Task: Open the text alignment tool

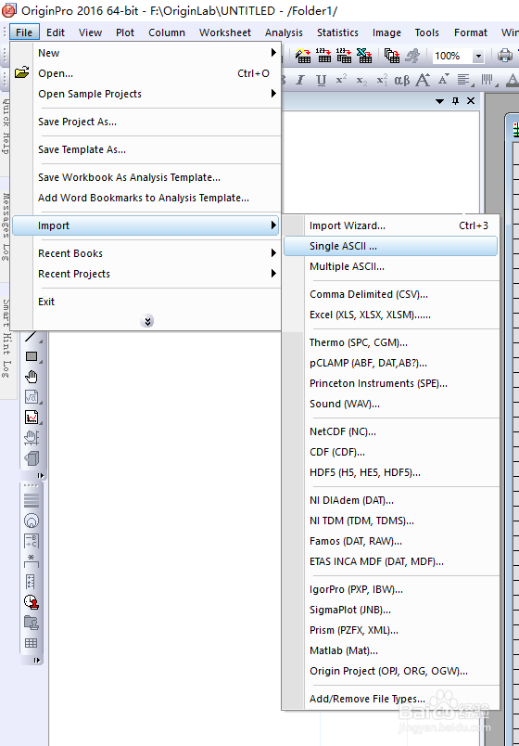Action: [x=464, y=80]
